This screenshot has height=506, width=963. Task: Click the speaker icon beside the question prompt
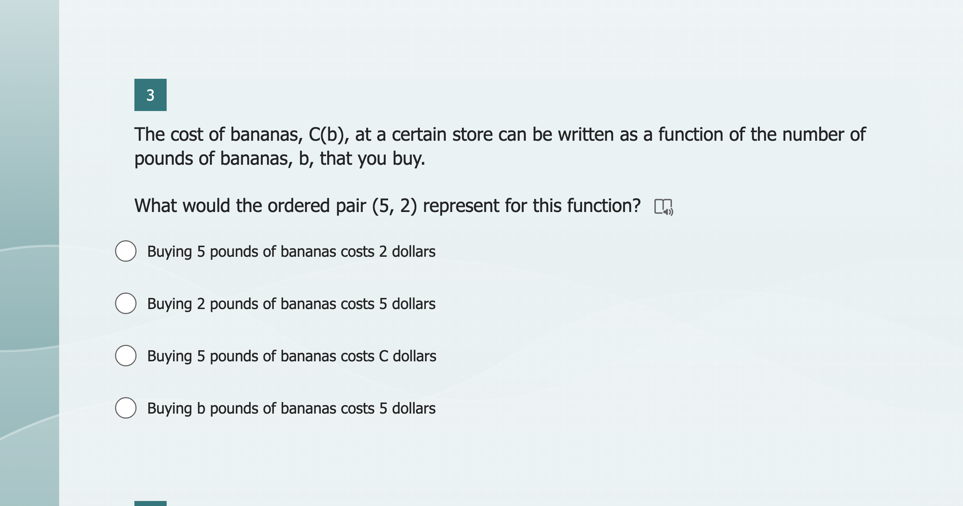(x=664, y=207)
